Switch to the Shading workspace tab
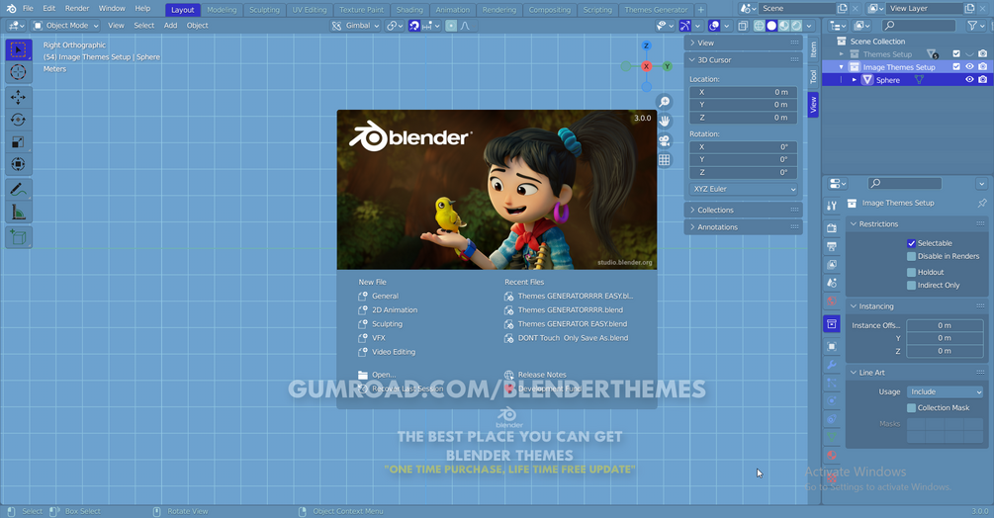Image resolution: width=994 pixels, height=518 pixels. tap(409, 10)
